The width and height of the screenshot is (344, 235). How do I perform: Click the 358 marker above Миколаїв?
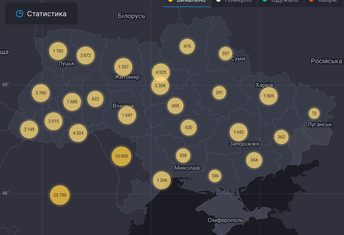tap(183, 156)
